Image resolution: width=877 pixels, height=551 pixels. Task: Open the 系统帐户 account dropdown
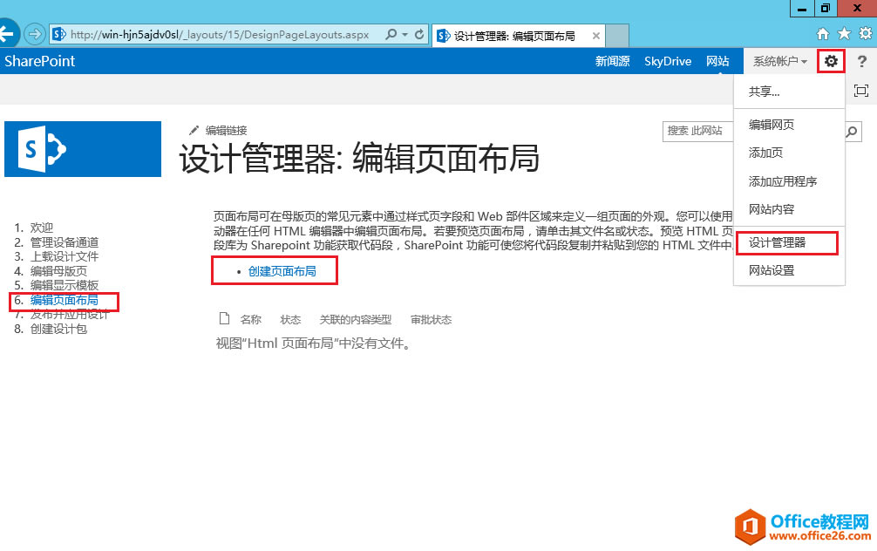pos(778,61)
